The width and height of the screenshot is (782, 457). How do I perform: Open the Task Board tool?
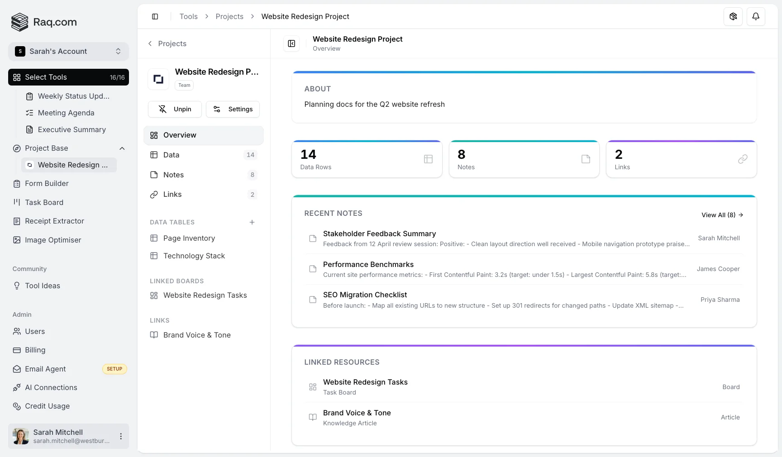pyautogui.click(x=44, y=202)
